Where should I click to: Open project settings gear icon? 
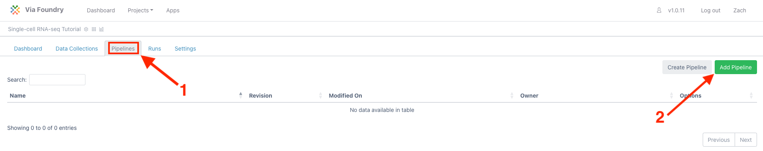[86, 29]
